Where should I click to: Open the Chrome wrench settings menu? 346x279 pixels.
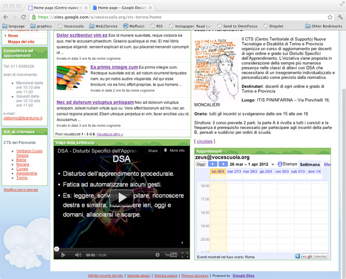click(340, 17)
